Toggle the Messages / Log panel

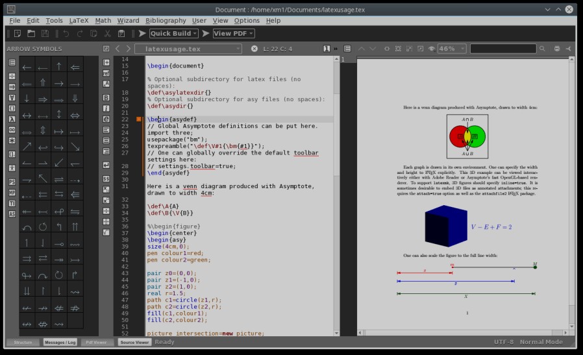[x=60, y=342]
